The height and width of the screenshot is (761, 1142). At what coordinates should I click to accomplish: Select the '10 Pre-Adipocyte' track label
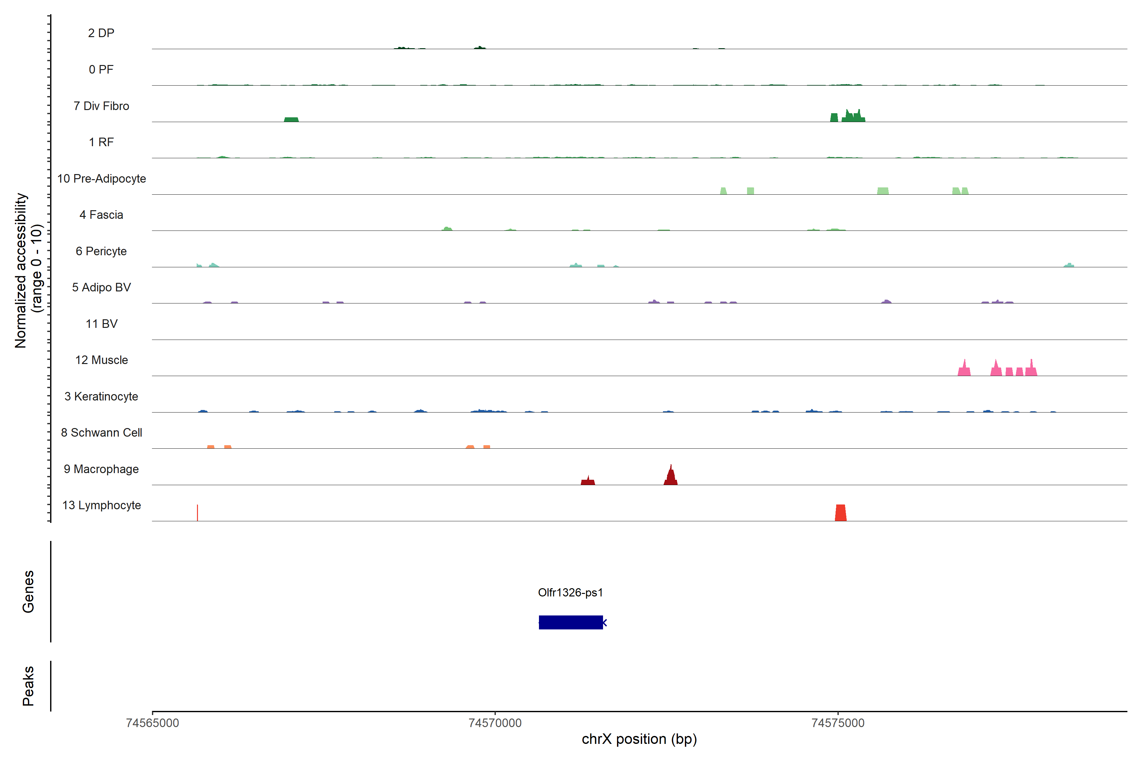click(x=102, y=179)
